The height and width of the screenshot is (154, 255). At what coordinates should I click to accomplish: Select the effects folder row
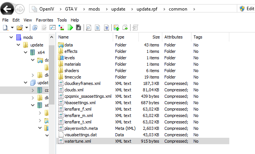pos(143,51)
